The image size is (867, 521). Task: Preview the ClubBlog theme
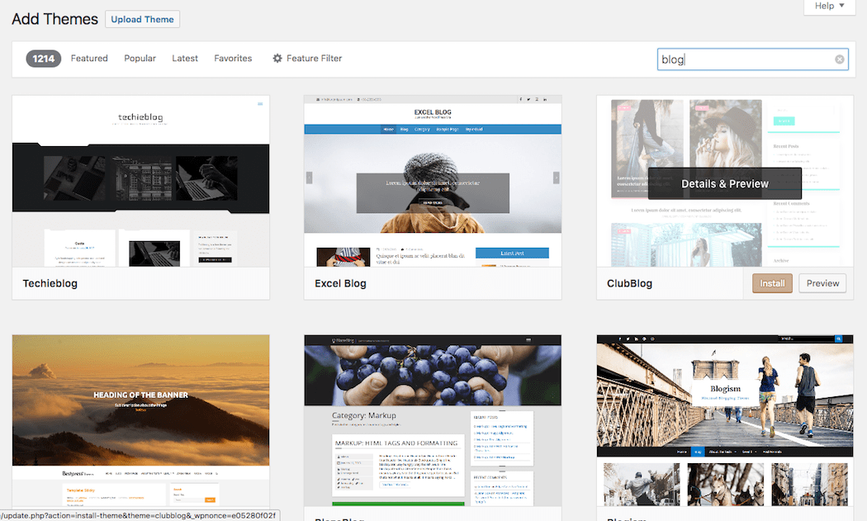(x=822, y=282)
